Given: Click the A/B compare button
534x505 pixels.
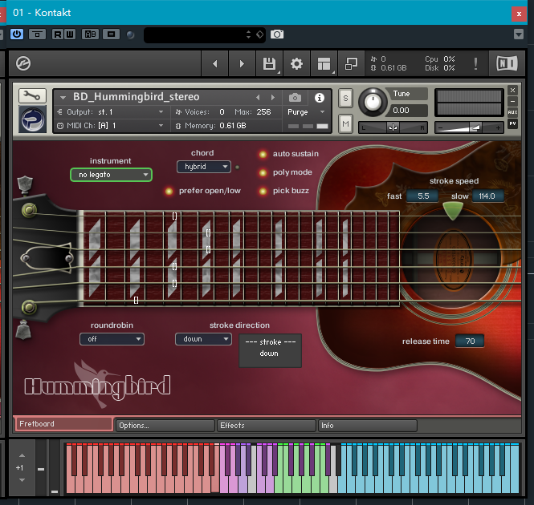Looking at the screenshot, I should coord(90,34).
